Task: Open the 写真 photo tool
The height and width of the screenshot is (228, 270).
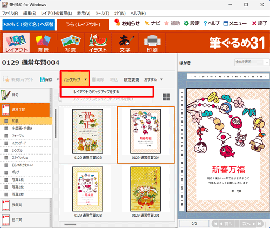Action: 71,43
